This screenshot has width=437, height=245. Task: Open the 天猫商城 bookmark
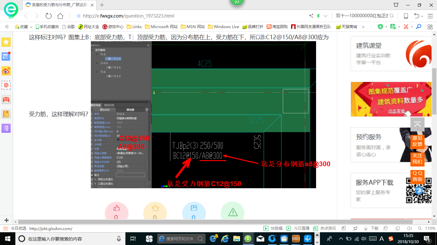(x=346, y=27)
